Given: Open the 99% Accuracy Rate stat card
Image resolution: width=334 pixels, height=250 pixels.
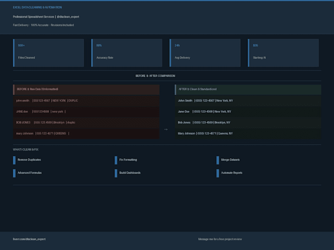Looking at the screenshot, I should [127, 53].
